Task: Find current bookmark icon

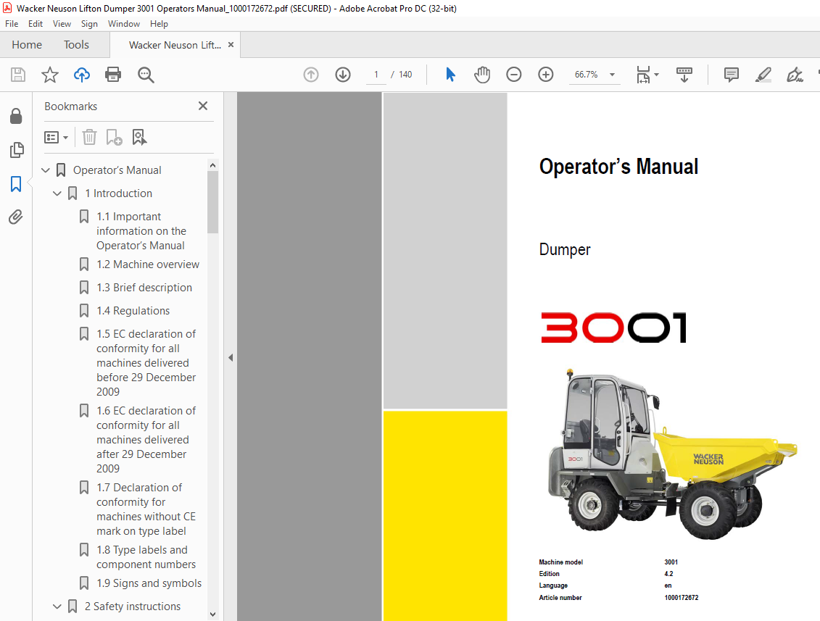Action: 139,138
